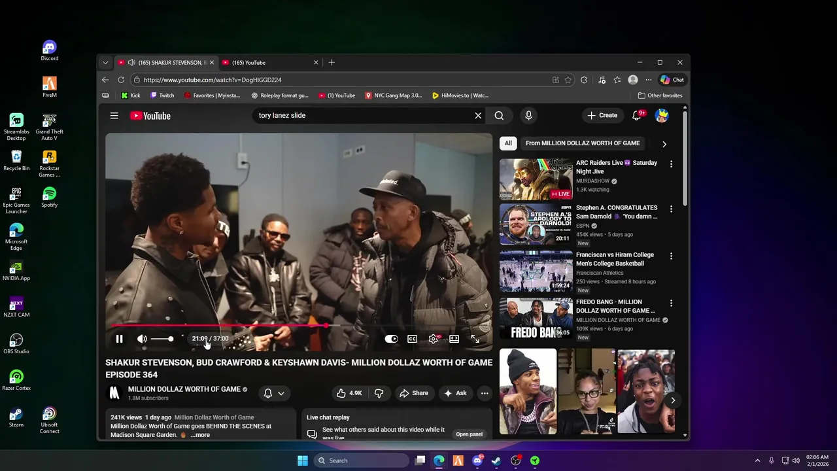Image resolution: width=837 pixels, height=471 pixels.
Task: Open a new browser tab
Action: pos(332,62)
